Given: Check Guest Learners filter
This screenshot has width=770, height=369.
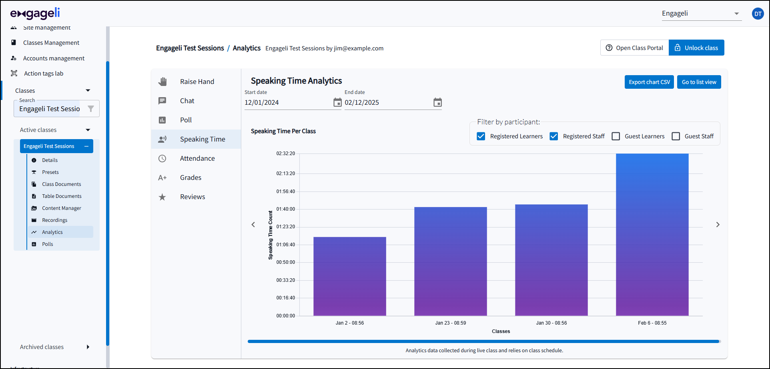Looking at the screenshot, I should point(616,136).
